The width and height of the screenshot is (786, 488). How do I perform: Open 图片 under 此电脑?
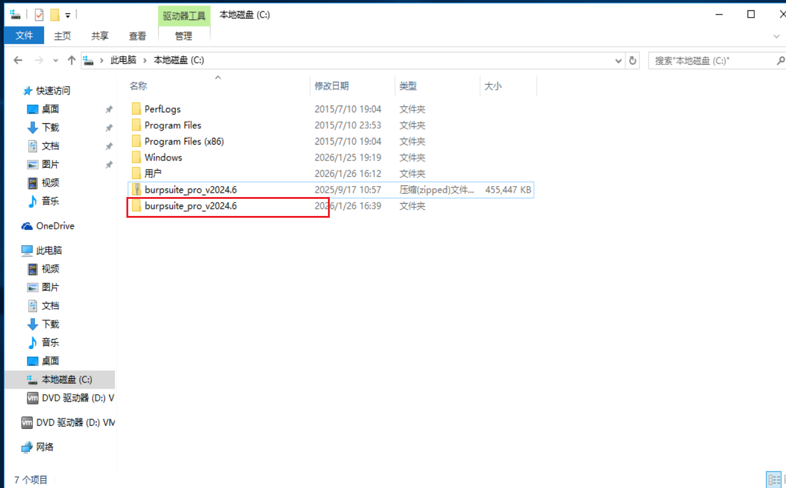pos(51,287)
